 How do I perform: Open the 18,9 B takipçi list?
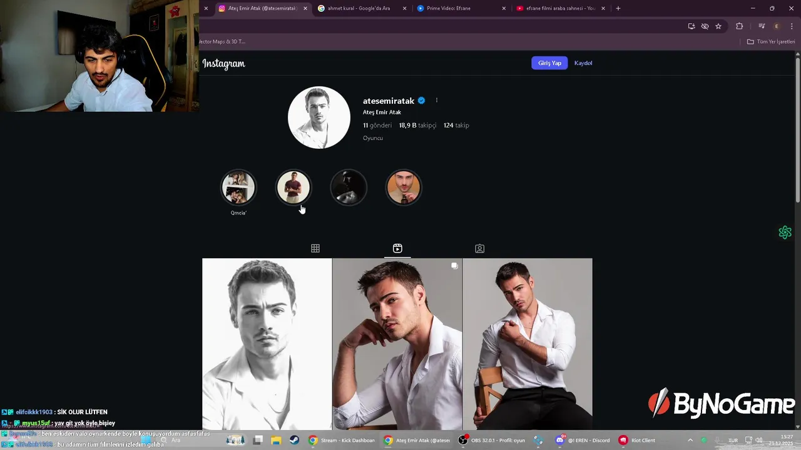(x=417, y=126)
